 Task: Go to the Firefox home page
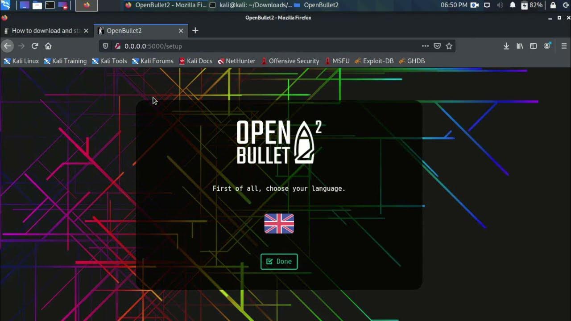tap(48, 46)
